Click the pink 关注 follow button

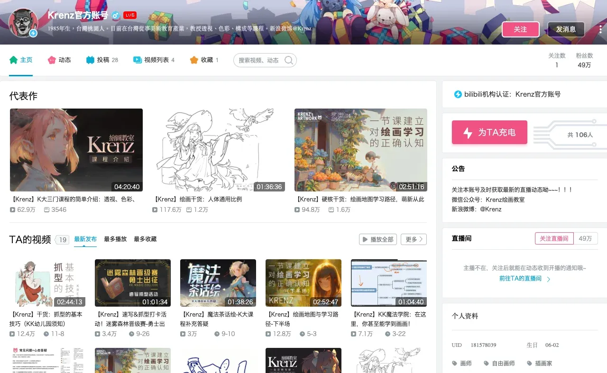coord(521,29)
